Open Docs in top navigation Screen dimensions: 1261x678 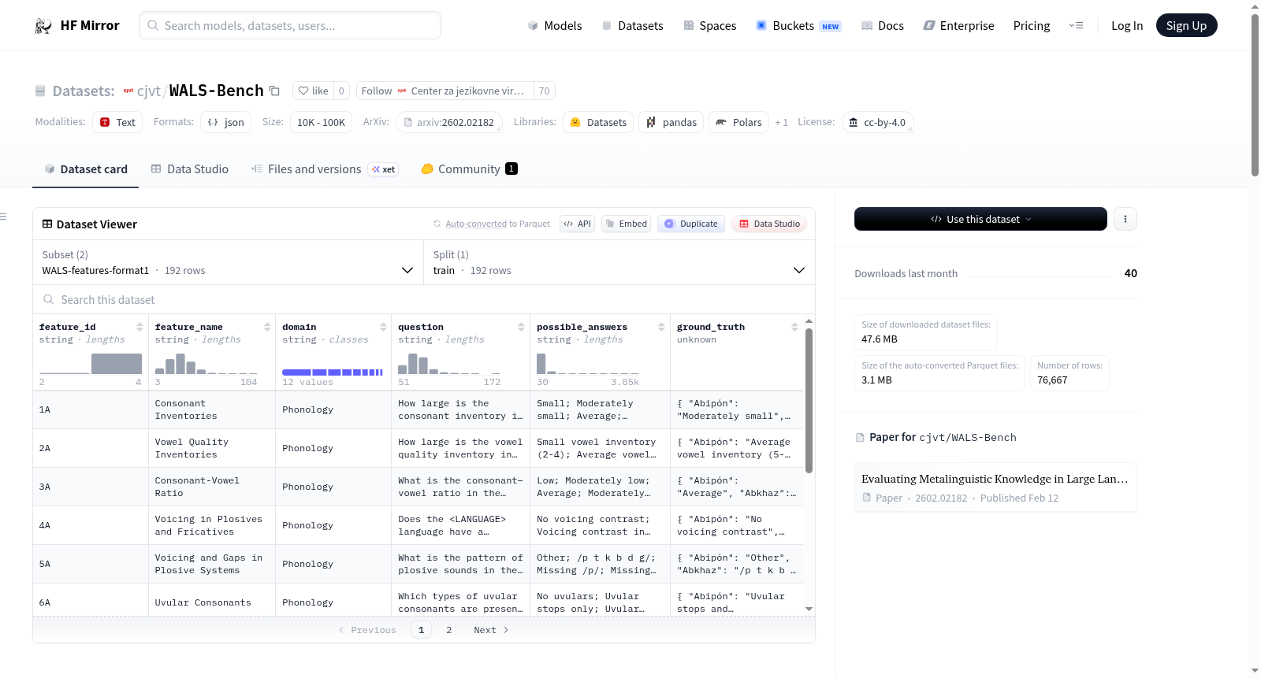tap(883, 25)
